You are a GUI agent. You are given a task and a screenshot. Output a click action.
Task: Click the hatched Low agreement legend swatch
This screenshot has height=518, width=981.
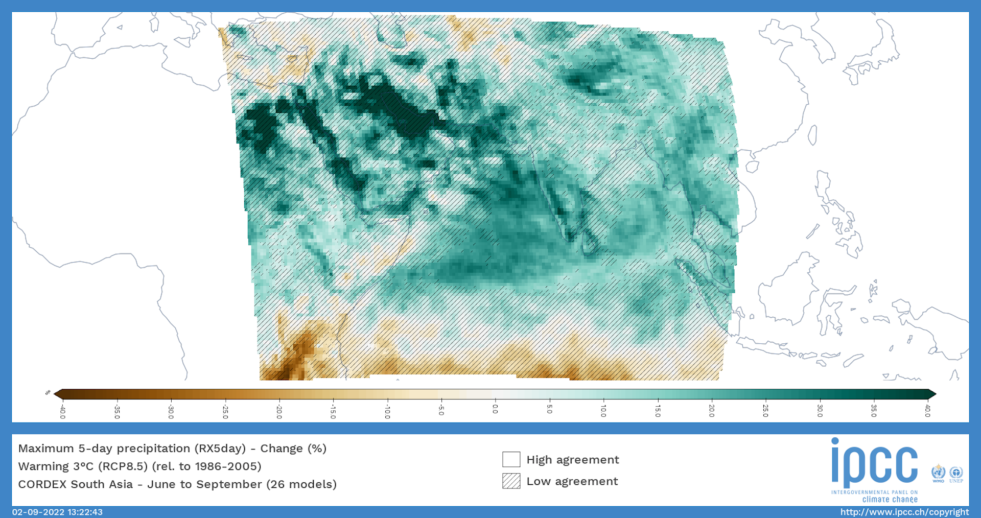[510, 481]
